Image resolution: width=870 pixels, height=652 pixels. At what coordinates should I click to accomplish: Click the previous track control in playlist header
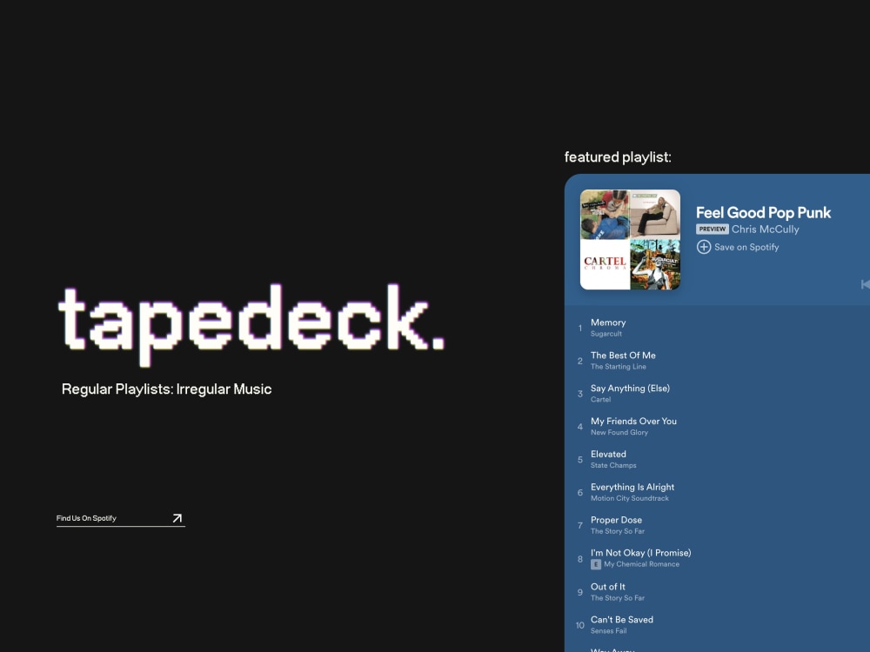click(x=865, y=284)
